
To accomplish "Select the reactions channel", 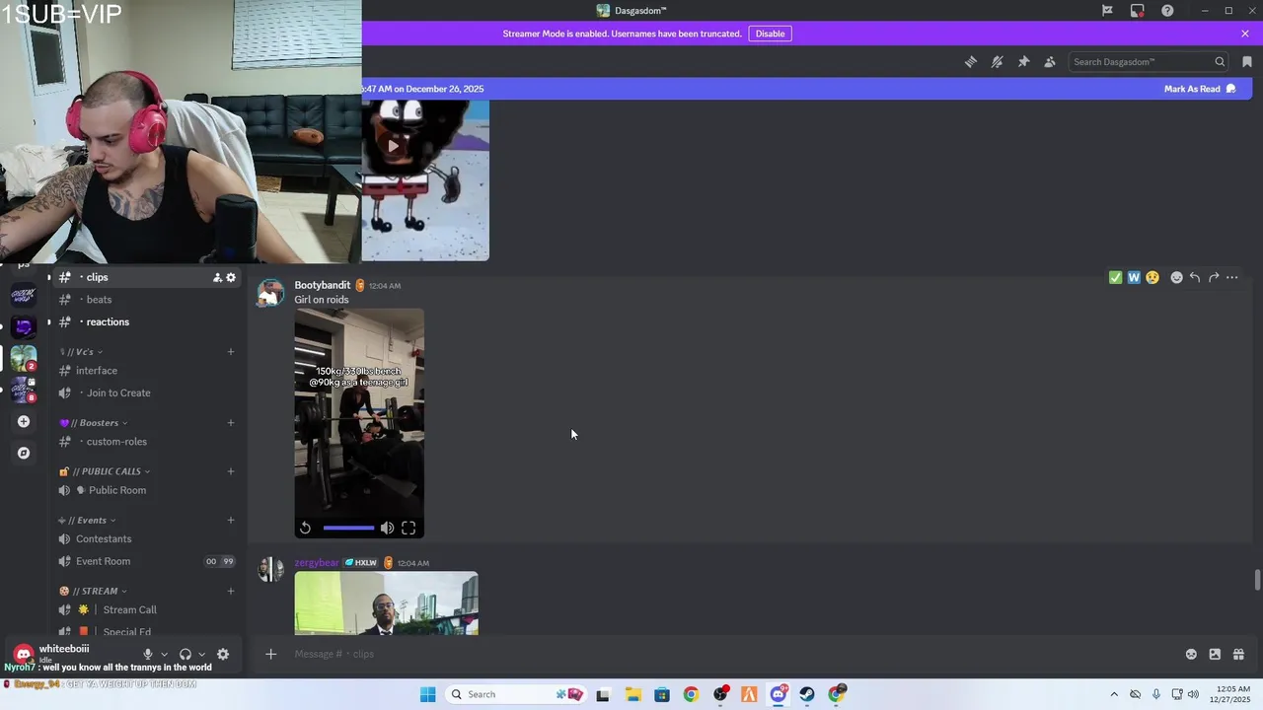I will coord(147,321).
